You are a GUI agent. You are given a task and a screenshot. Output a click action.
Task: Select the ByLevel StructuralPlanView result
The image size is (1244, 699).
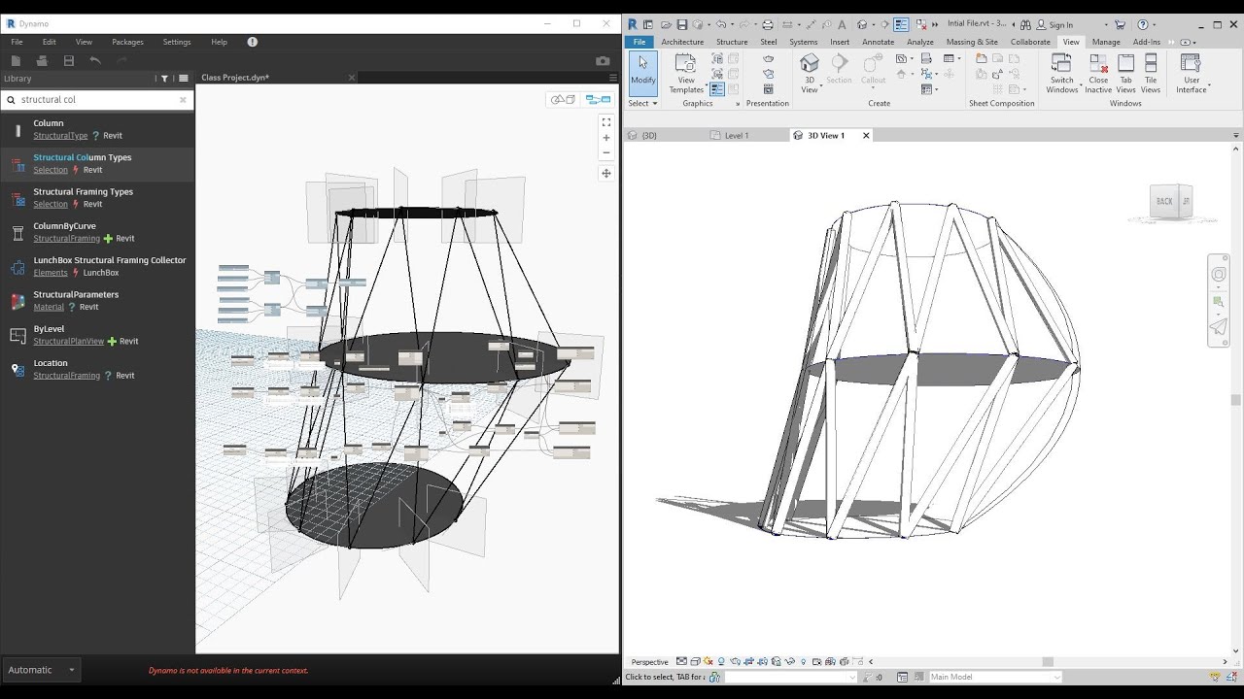point(97,335)
